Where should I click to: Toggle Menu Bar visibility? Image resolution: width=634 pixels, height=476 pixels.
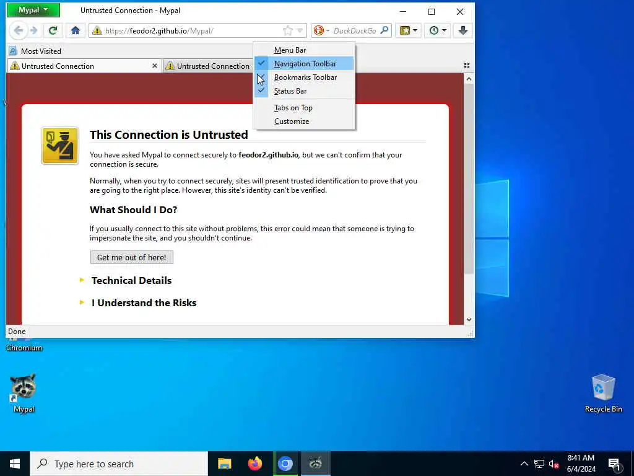click(305, 50)
